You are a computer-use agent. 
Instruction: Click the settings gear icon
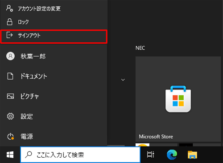(10, 116)
